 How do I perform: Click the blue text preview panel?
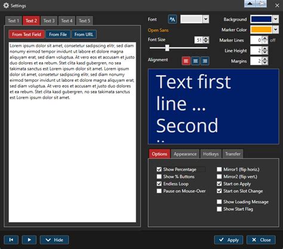coord(214,106)
